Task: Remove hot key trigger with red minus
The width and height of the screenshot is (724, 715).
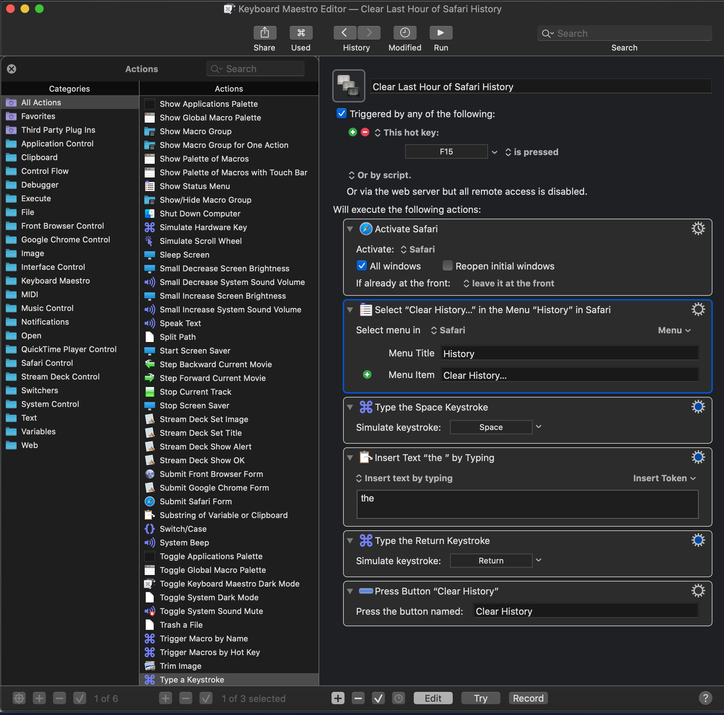Action: coord(365,132)
